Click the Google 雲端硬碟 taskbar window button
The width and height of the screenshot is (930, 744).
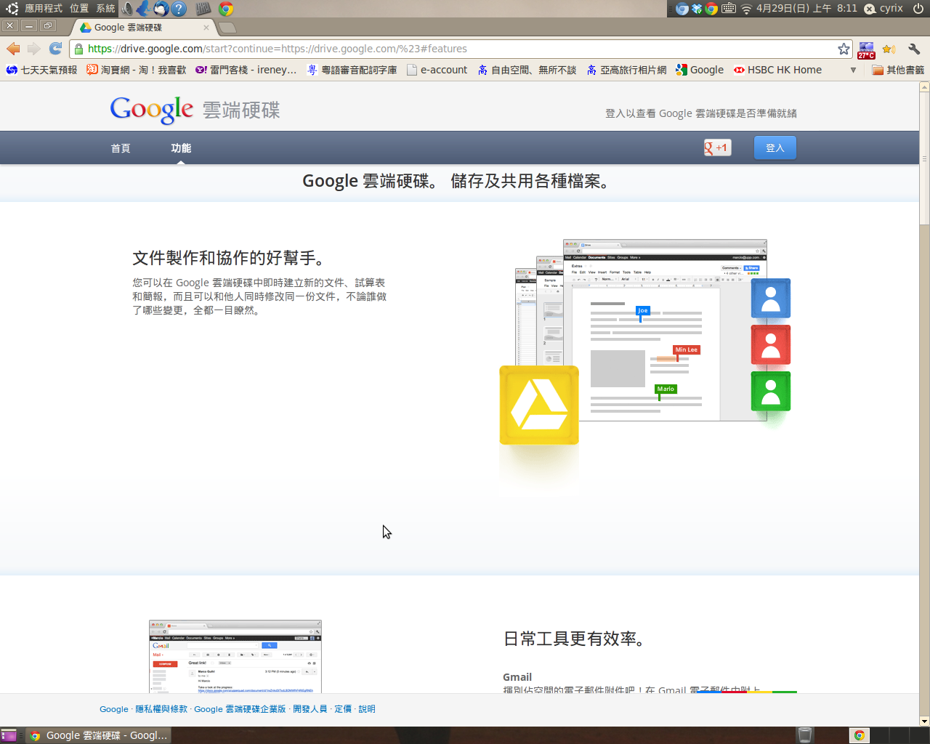[100, 735]
